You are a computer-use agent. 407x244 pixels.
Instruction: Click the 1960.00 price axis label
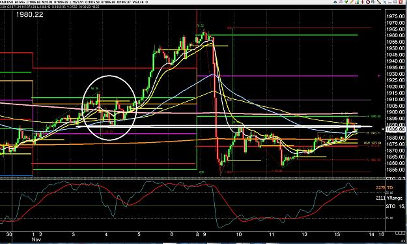(395, 35)
